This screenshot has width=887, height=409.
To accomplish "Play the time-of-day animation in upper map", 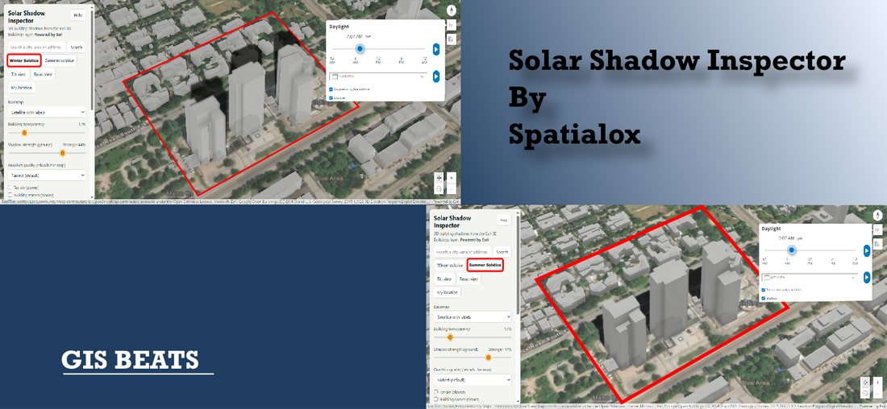I will tap(436, 49).
